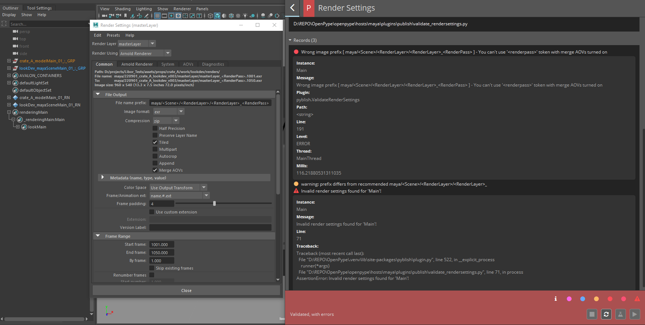645x325 pixels.
Task: Go back with the arrow beside Render Settings
Action: coord(292,8)
